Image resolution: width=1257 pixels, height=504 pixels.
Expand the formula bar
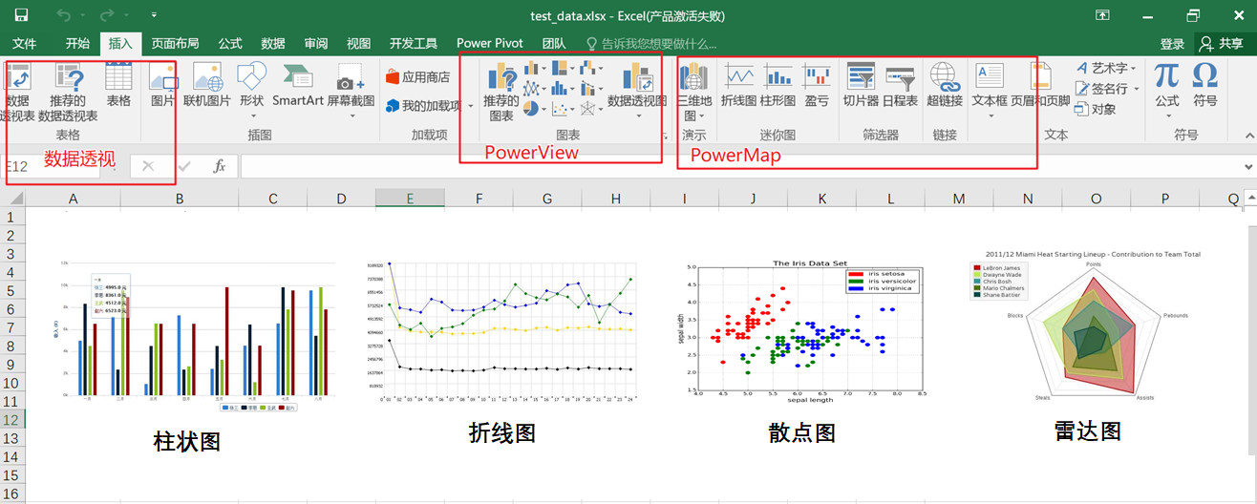1247,166
